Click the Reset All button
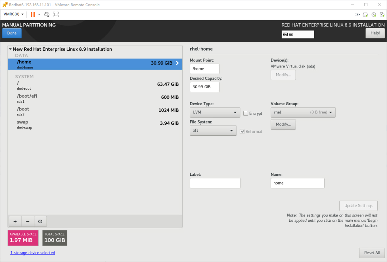 pyautogui.click(x=372, y=253)
